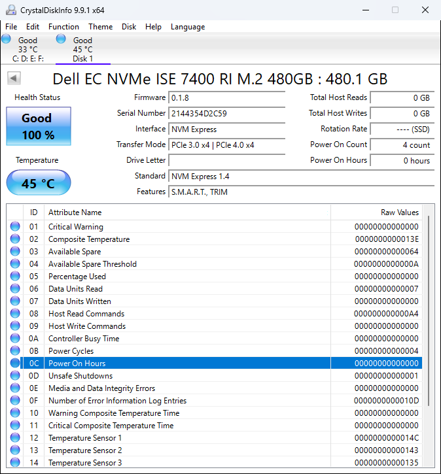Click the status orb for Disk 1
This screenshot has width=441, height=474.
[61, 39]
